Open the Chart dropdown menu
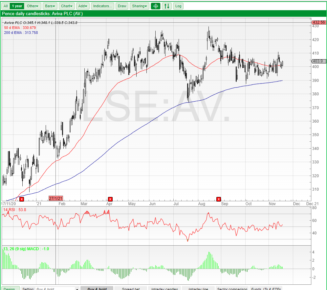This screenshot has height=290, width=327. pyautogui.click(x=67, y=6)
